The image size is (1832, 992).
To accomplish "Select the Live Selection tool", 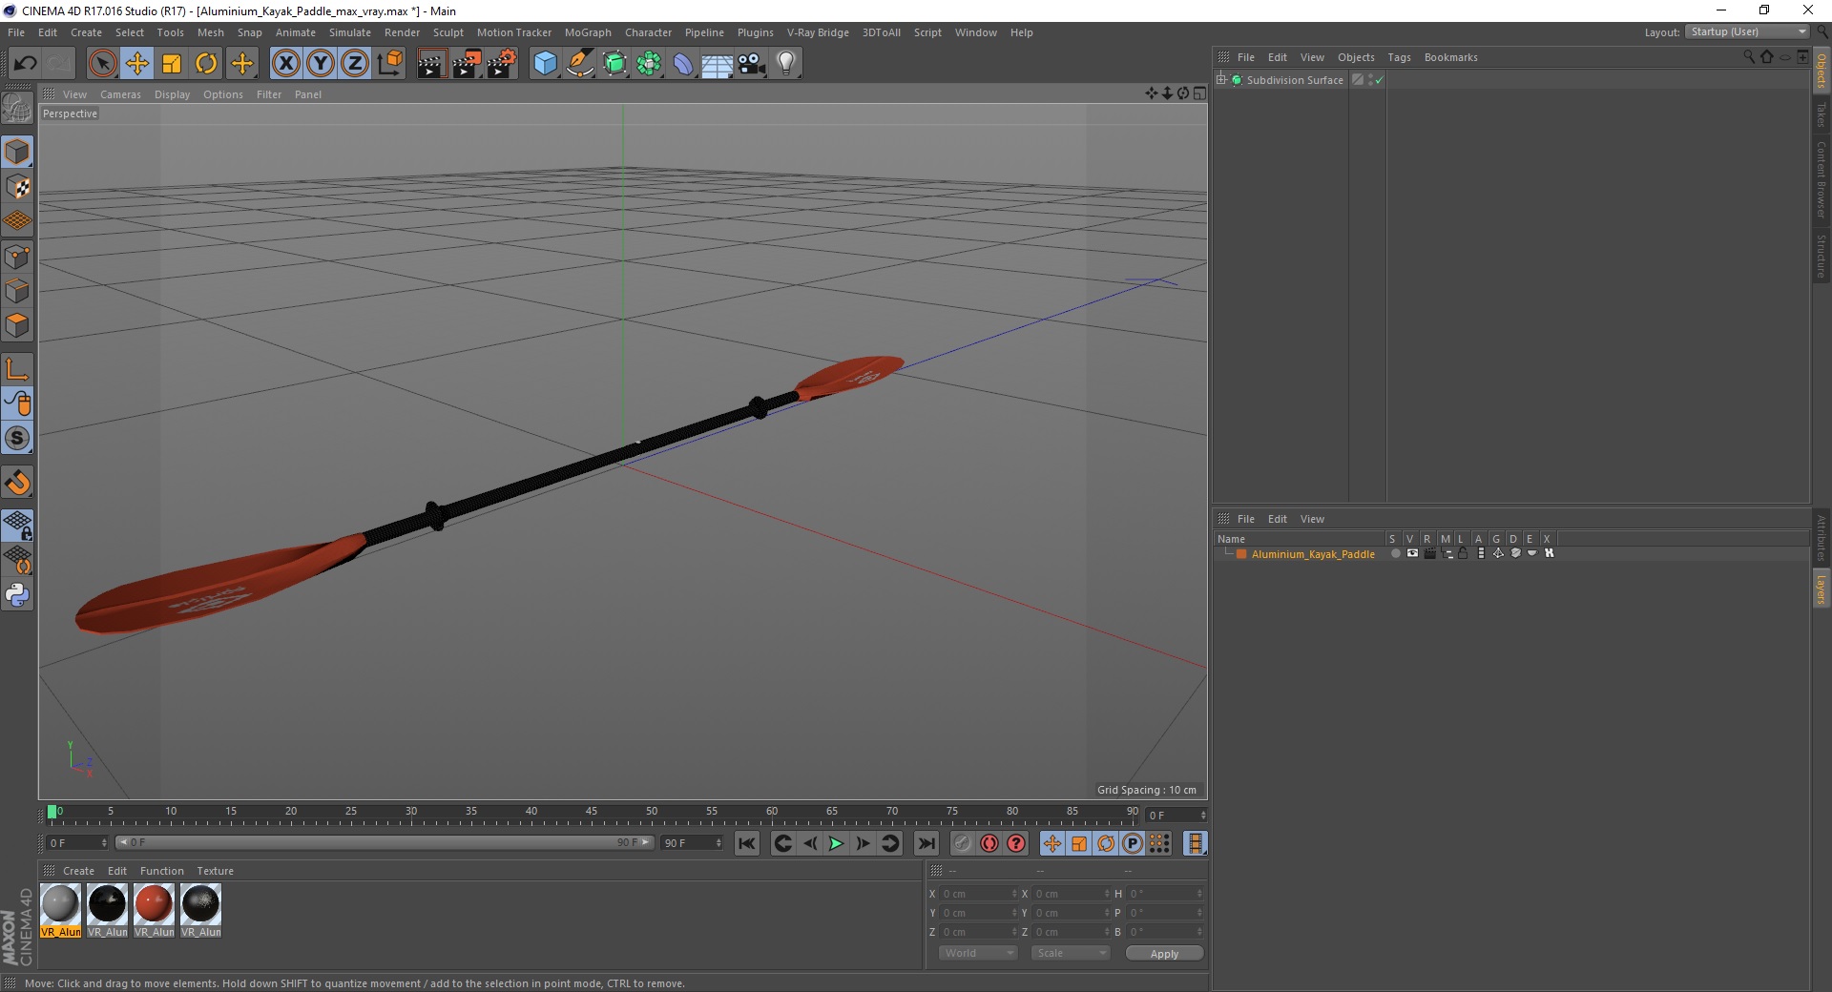I will 102,64.
